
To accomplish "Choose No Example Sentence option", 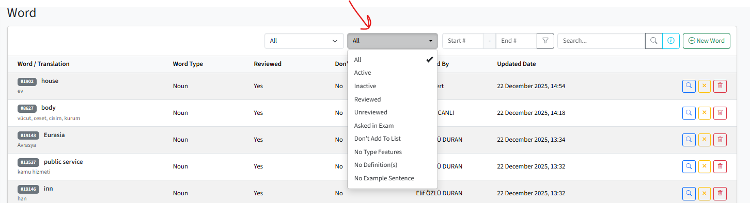I will (393, 178).
